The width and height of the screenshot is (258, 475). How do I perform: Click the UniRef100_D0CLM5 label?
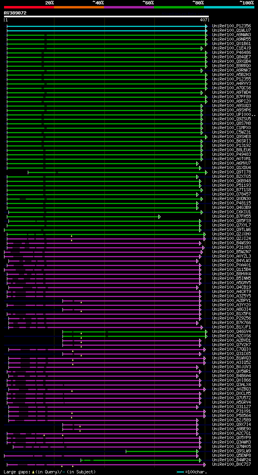click(231, 394)
